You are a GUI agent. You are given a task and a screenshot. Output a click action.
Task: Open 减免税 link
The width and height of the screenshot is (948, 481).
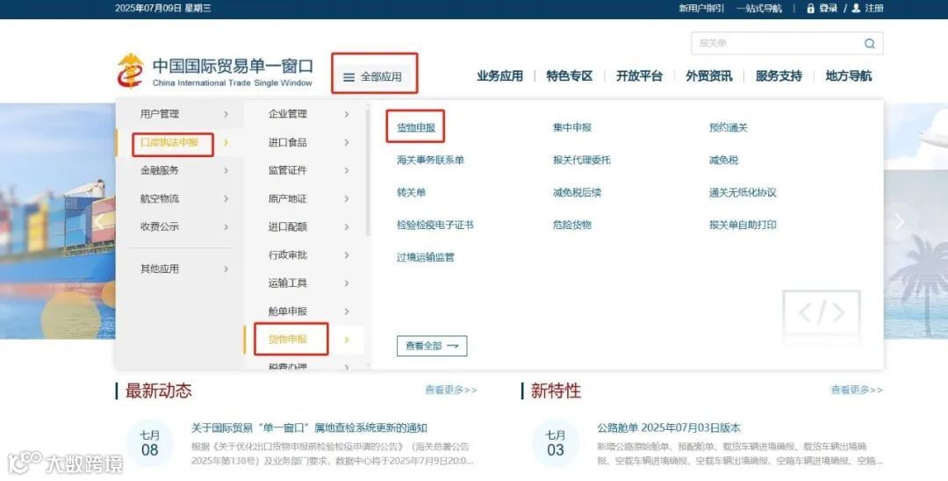(x=723, y=160)
